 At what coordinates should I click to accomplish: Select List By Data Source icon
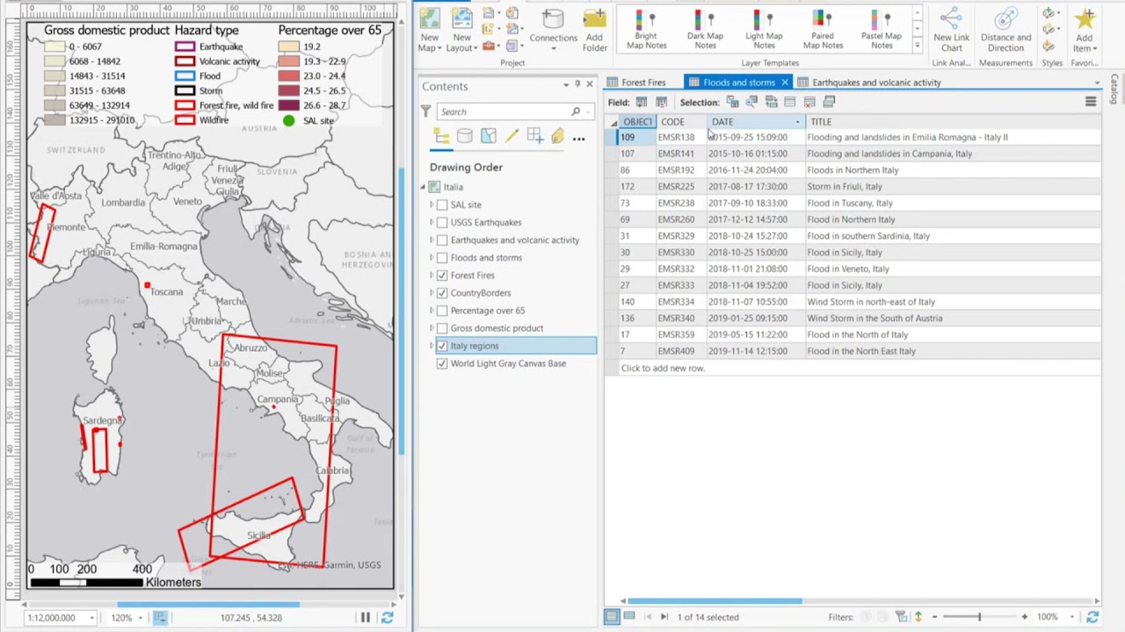pos(464,137)
